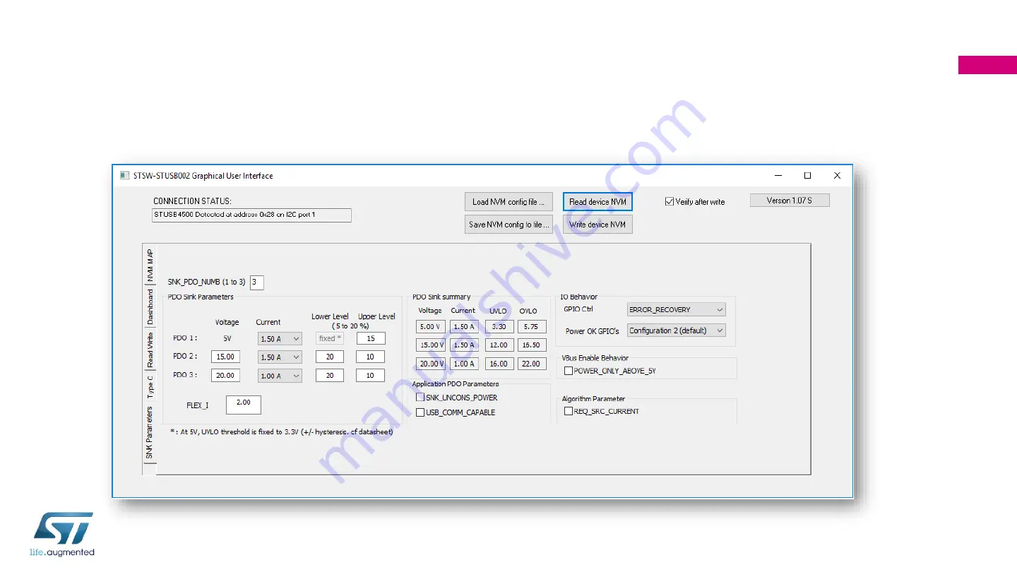
Task: Click Save NVM config to file button
Action: pos(508,225)
